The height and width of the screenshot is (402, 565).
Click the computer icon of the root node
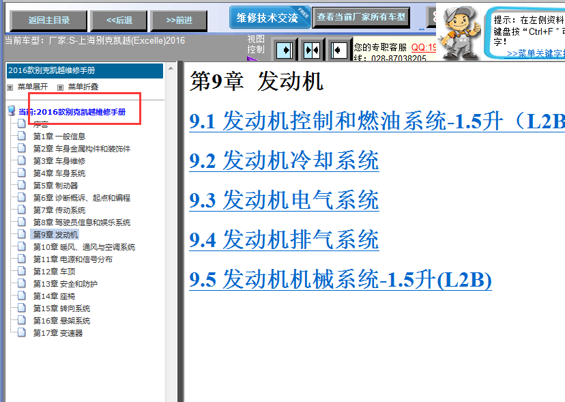click(x=12, y=111)
